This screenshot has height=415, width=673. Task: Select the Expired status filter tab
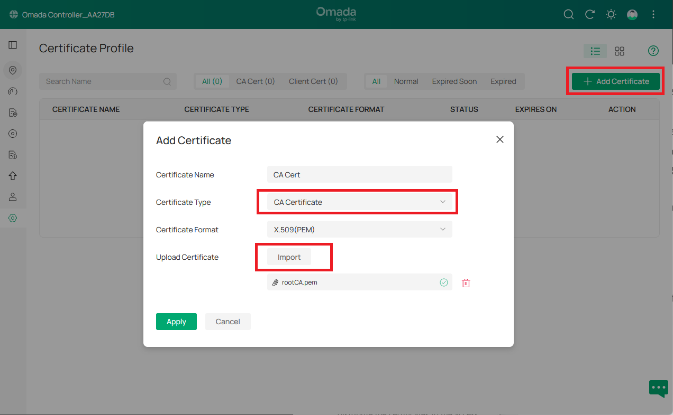(x=503, y=81)
